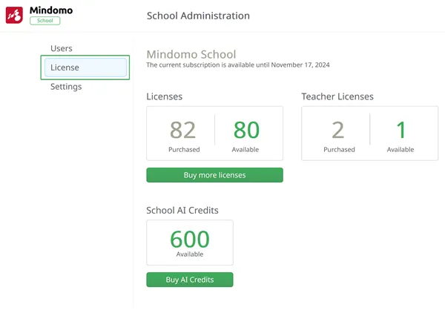445x313 pixels.
Task: Click the Mindomo brand name text
Action: (50, 10)
